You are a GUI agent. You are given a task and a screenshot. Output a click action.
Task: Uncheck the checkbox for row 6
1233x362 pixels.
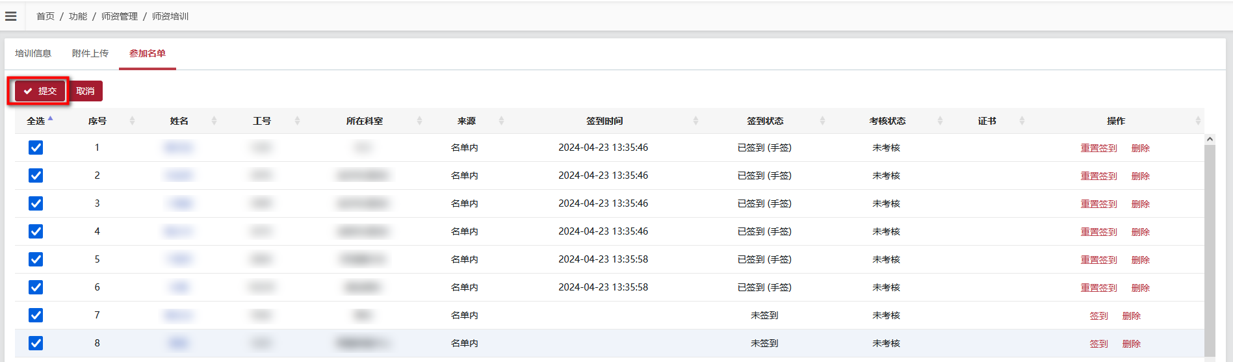[36, 287]
